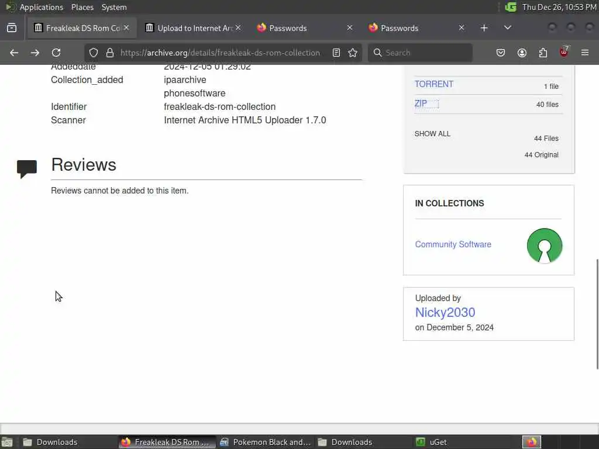599x449 pixels.
Task: Click the Reviews heading
Action: (84, 164)
